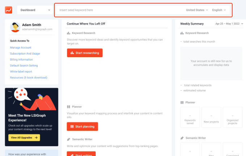Click the LSIGraph logo icon
The image size is (246, 156).
coord(8,10)
